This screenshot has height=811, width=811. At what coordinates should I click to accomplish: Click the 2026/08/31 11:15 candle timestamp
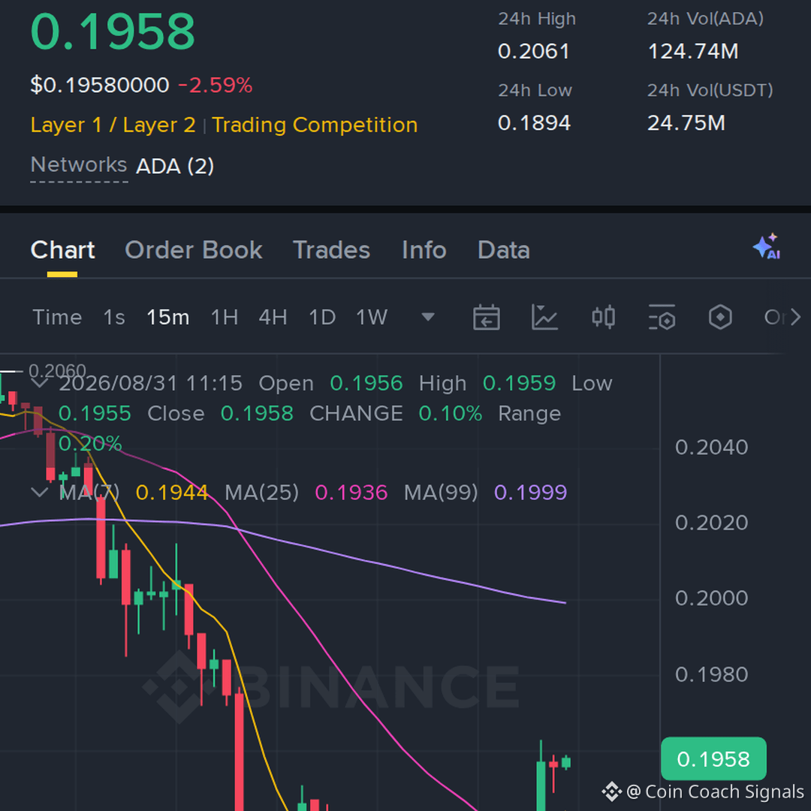(x=150, y=384)
